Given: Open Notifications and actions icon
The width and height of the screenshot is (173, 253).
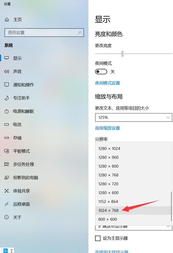Looking at the screenshot, I should 7,85.
